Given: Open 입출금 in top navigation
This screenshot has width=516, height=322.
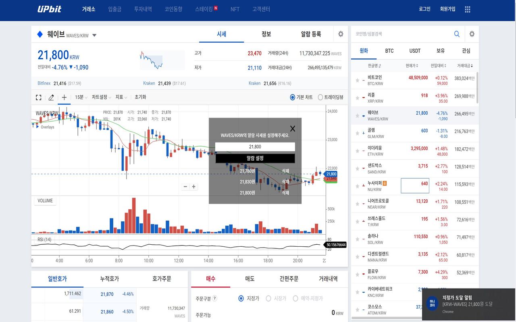Looking at the screenshot, I should (x=115, y=9).
